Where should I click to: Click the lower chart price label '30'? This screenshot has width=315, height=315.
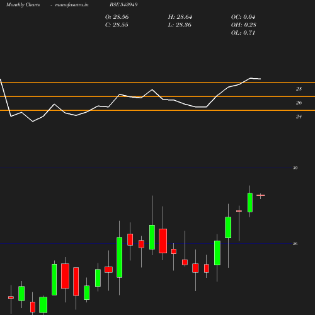click(x=295, y=168)
